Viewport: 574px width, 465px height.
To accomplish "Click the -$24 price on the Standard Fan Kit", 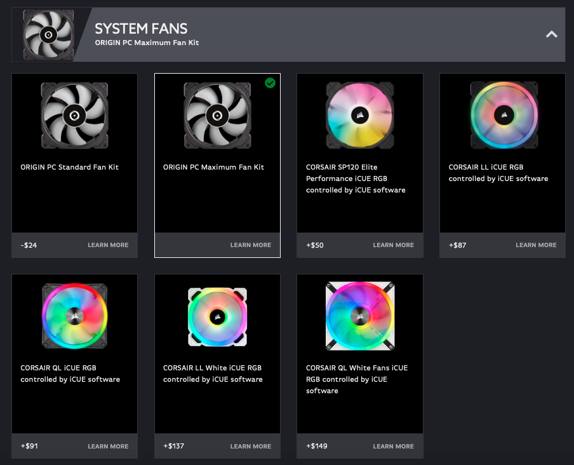I will point(28,245).
